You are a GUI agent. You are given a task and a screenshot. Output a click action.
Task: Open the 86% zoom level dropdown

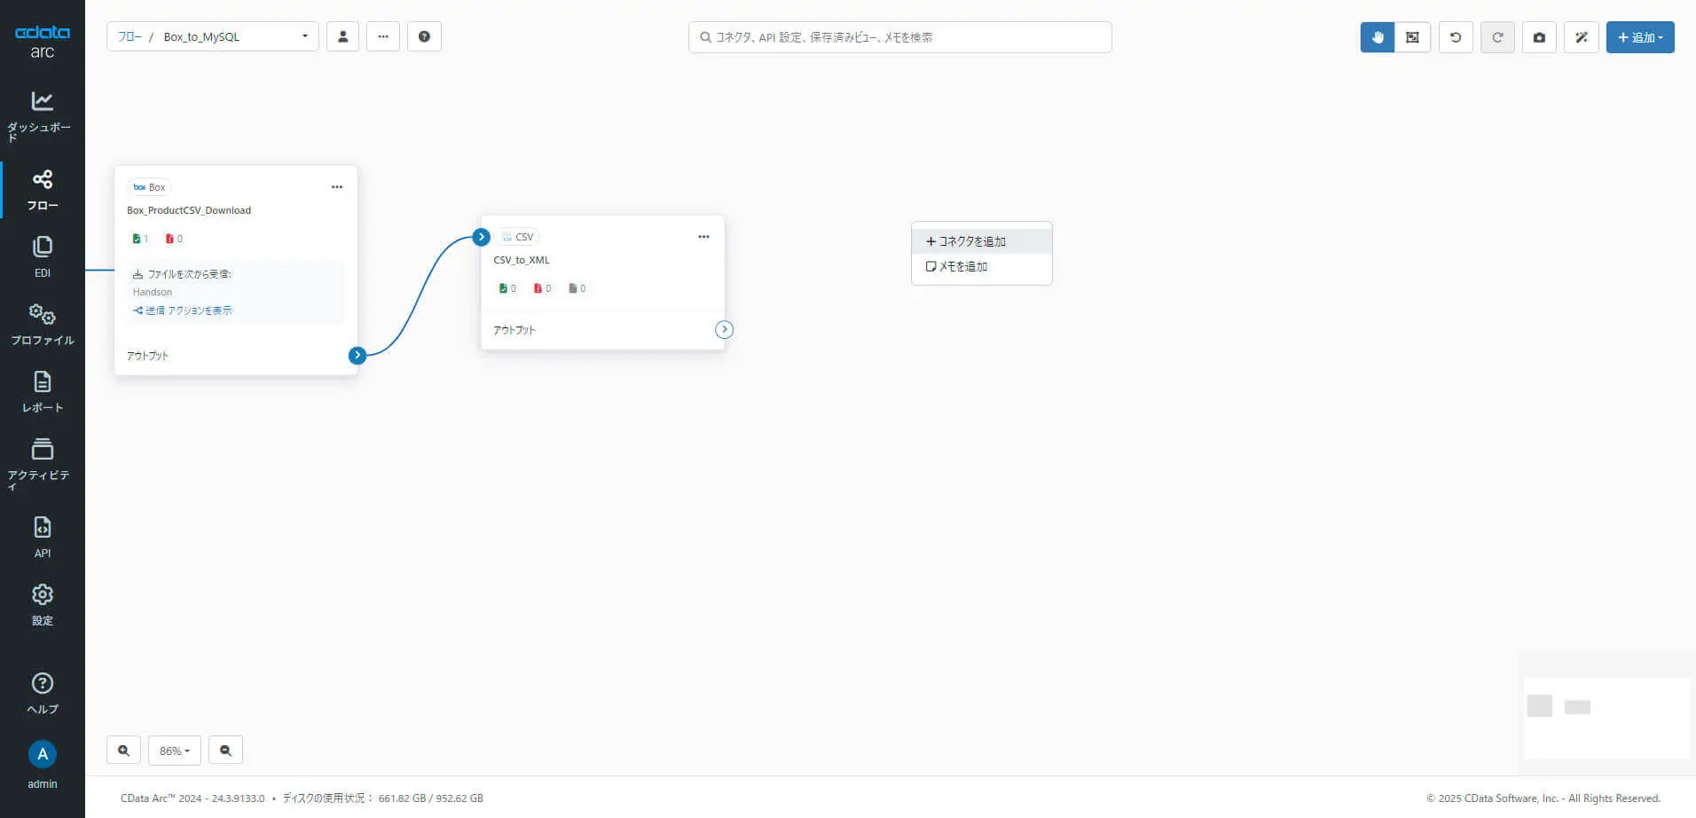click(x=175, y=751)
